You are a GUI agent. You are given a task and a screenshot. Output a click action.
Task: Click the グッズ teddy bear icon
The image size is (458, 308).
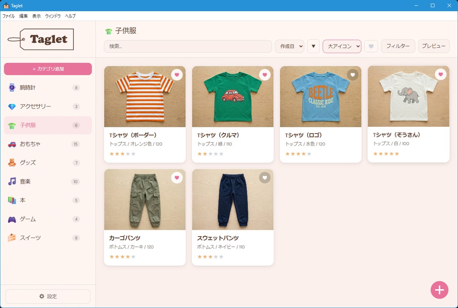[x=11, y=162]
